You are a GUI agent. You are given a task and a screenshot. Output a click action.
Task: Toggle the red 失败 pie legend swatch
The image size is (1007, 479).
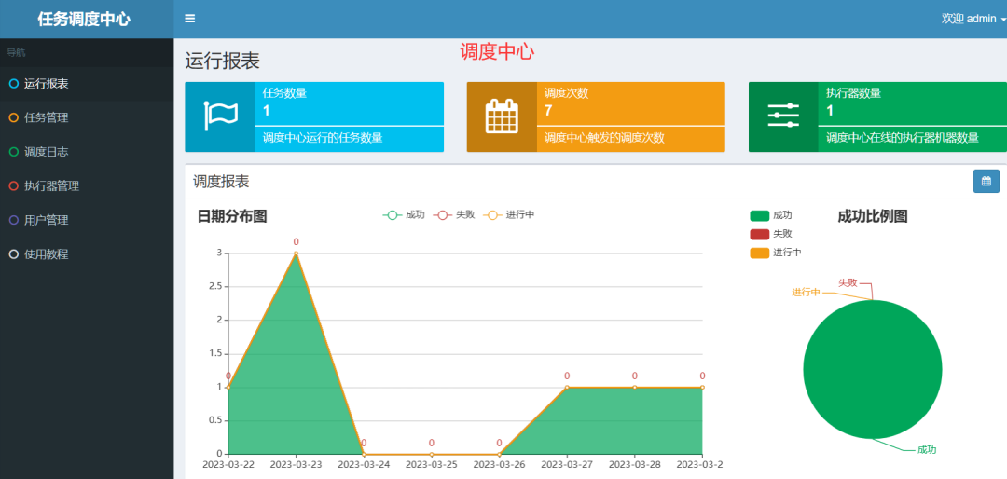760,234
